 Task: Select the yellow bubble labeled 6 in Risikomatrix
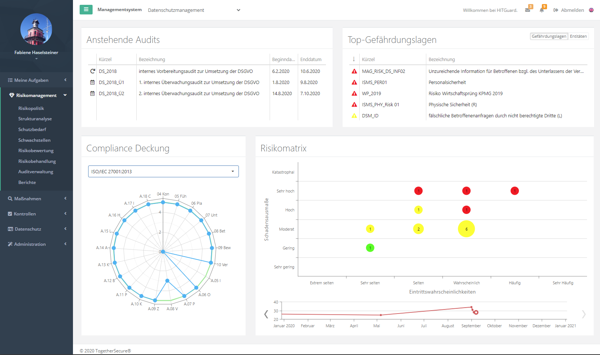tap(466, 229)
